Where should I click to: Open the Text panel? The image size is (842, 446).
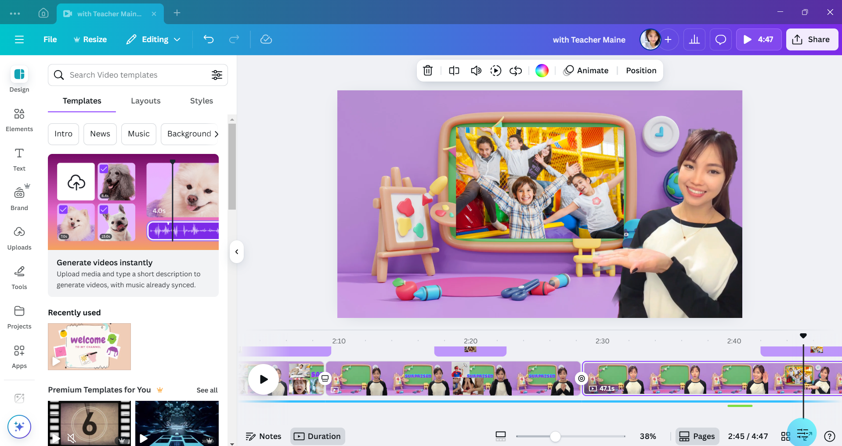19,159
